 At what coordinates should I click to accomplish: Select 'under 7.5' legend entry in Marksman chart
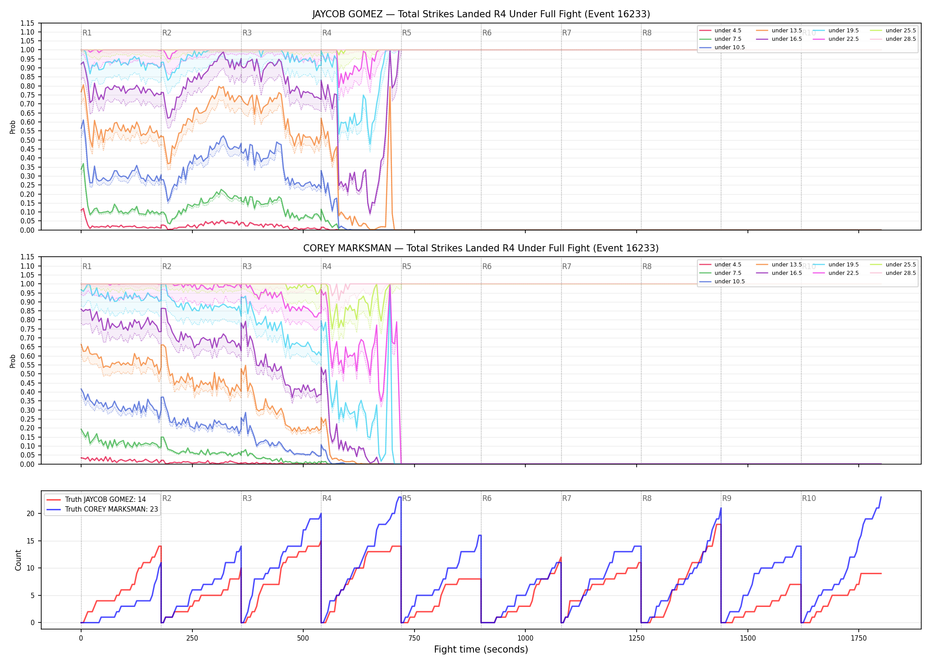tap(720, 273)
